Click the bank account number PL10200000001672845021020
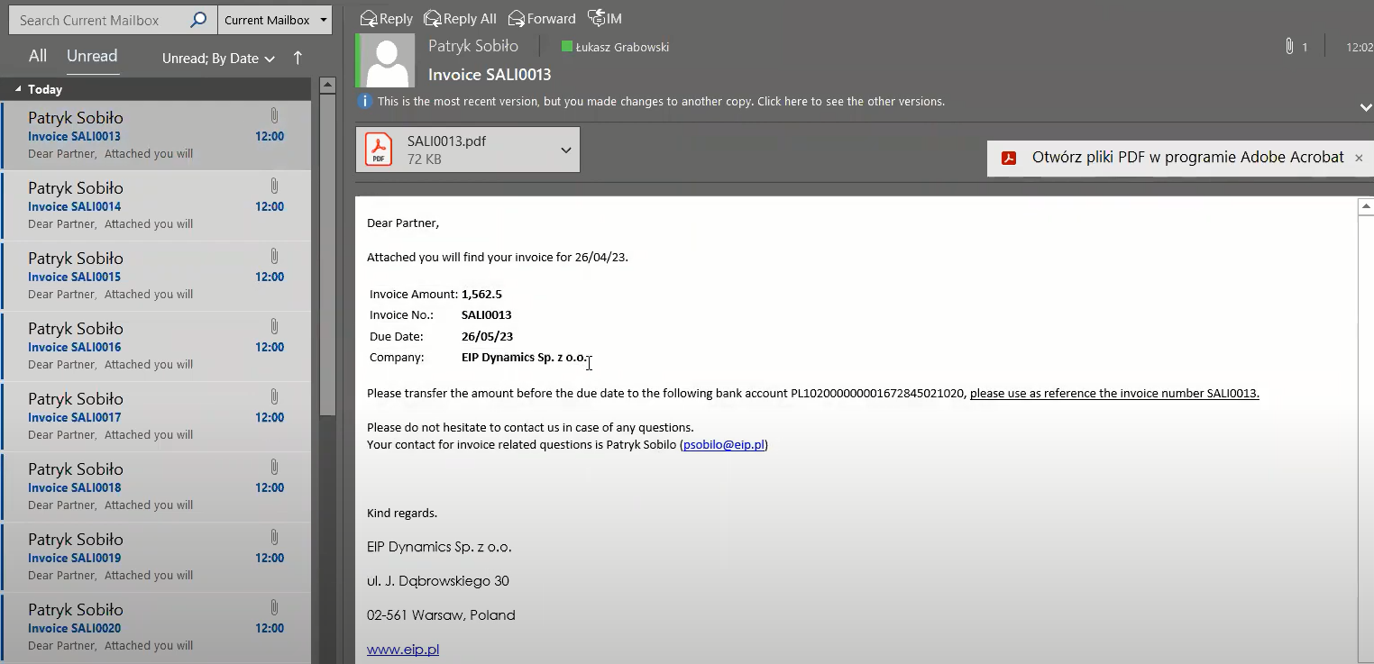This screenshot has width=1374, height=664. 878,393
